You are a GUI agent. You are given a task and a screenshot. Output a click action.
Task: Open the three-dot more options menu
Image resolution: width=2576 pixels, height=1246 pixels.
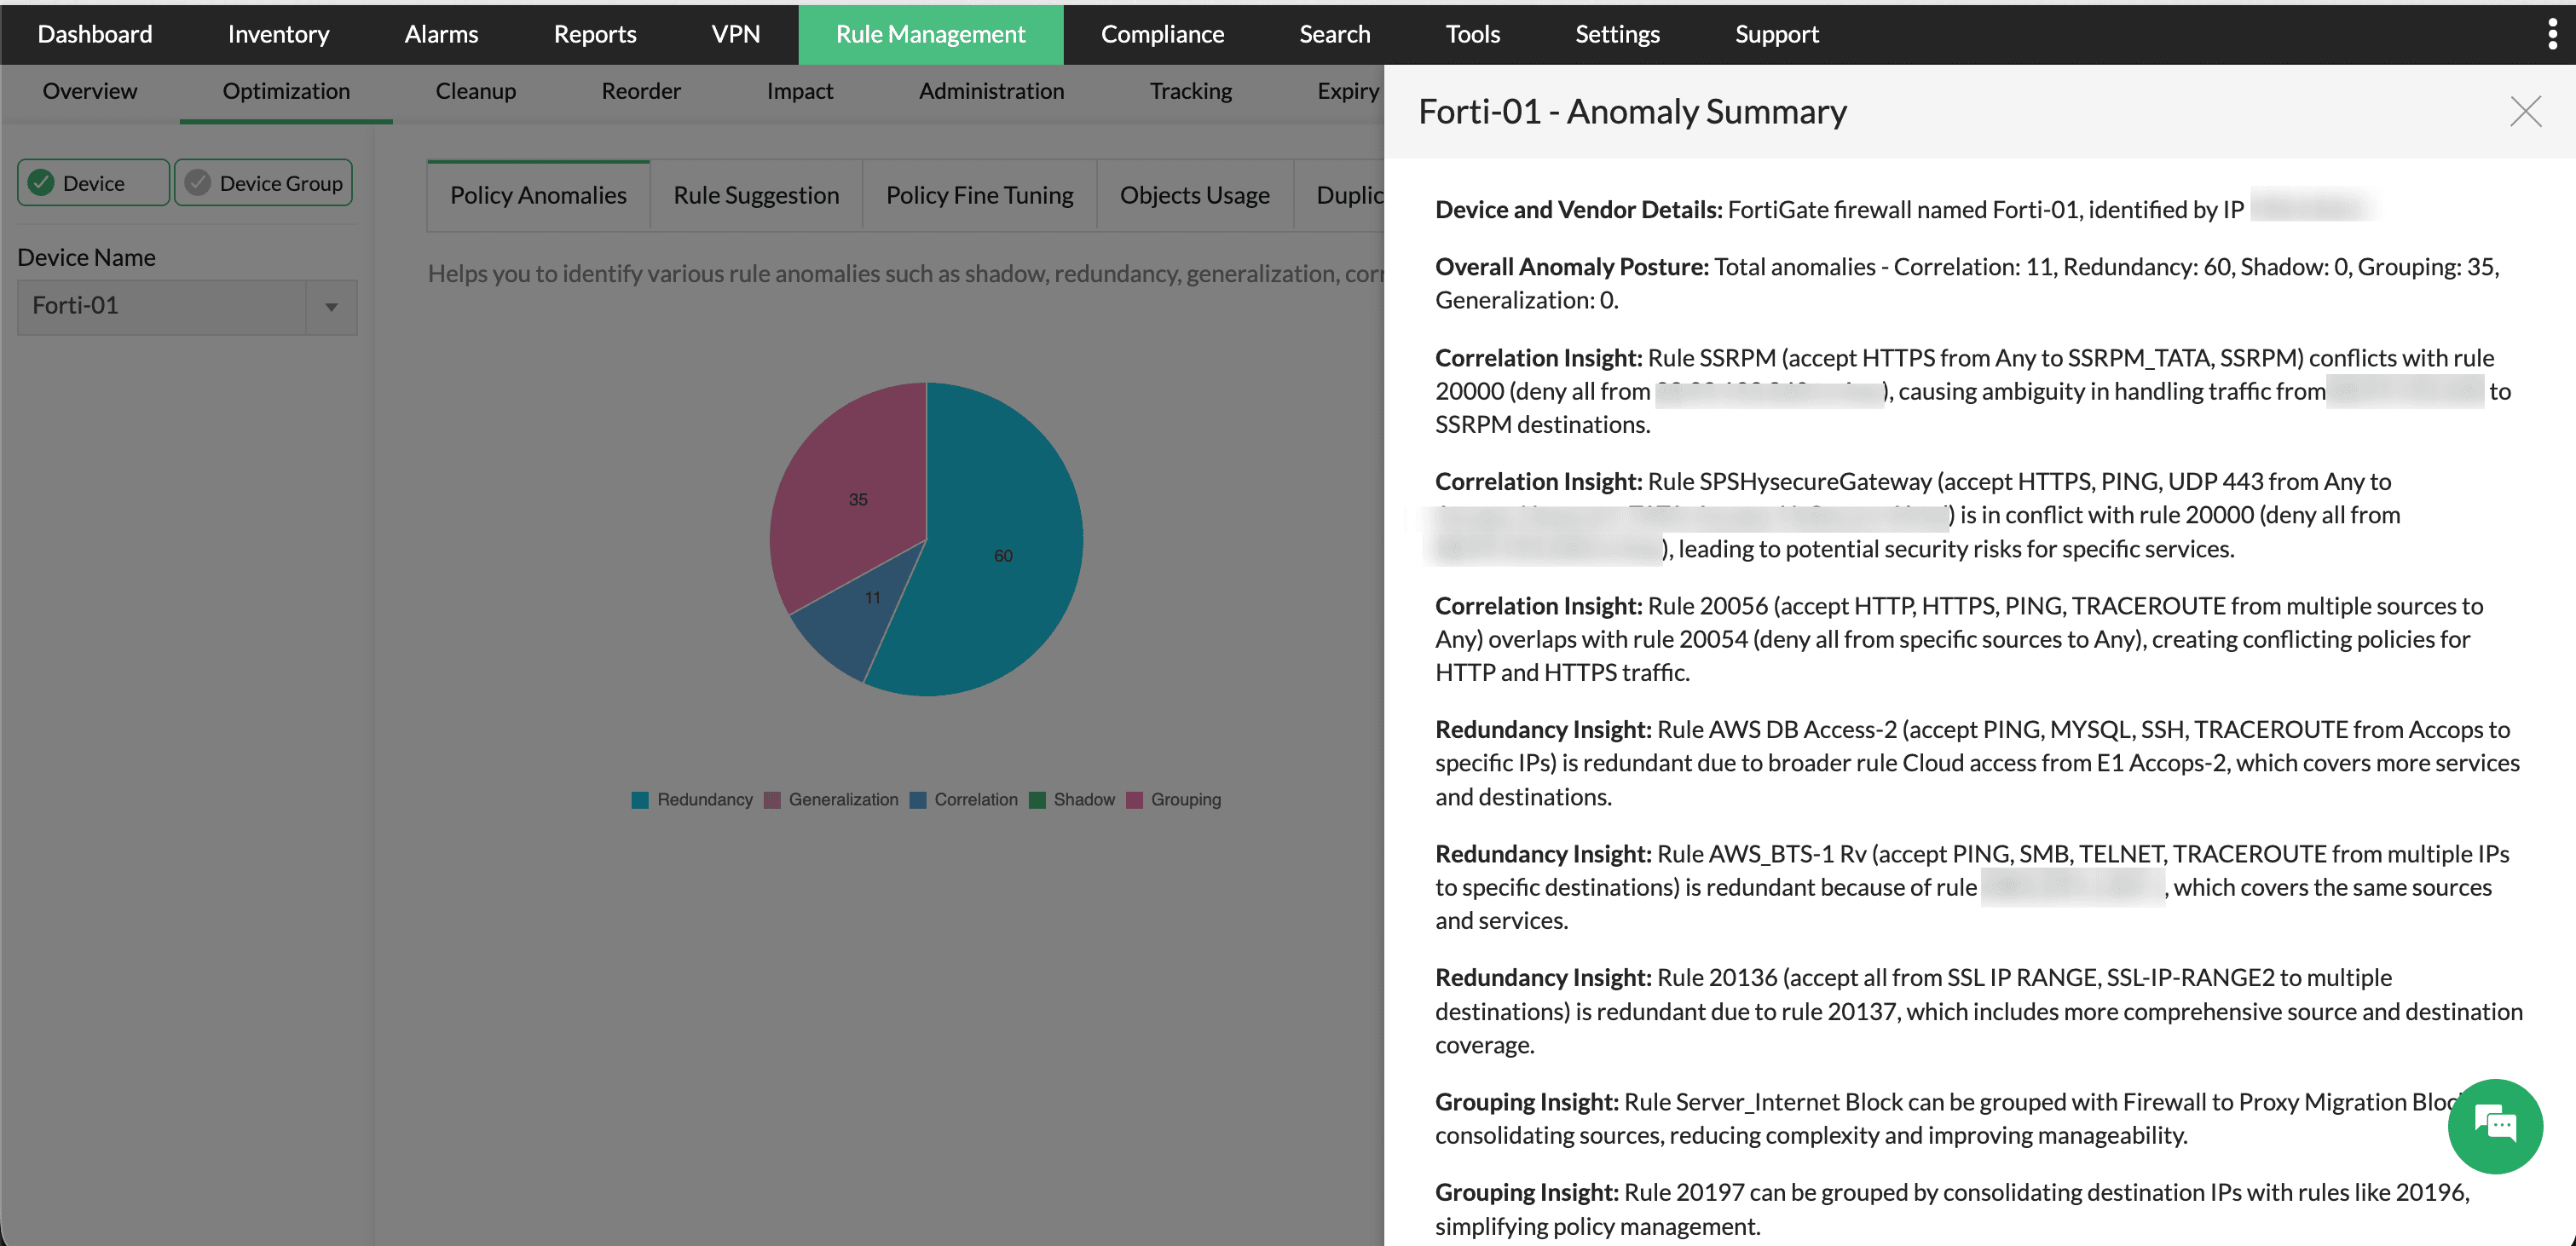2552,34
